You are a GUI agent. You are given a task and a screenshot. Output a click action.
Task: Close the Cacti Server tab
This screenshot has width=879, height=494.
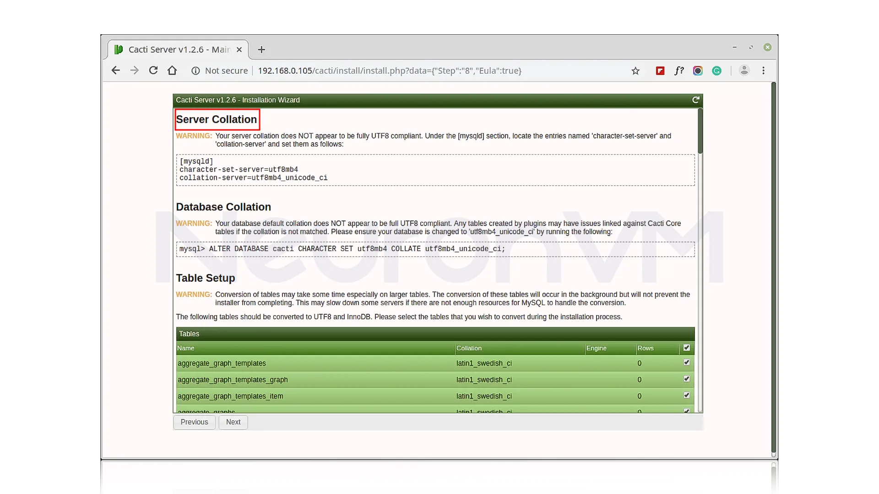pyautogui.click(x=239, y=49)
